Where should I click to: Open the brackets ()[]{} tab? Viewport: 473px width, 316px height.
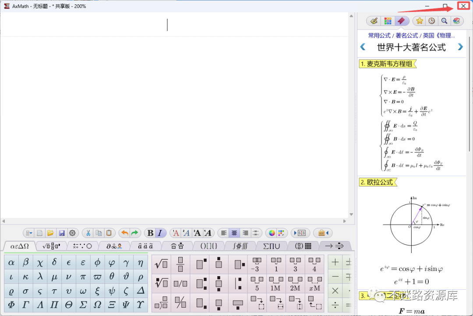209,246
